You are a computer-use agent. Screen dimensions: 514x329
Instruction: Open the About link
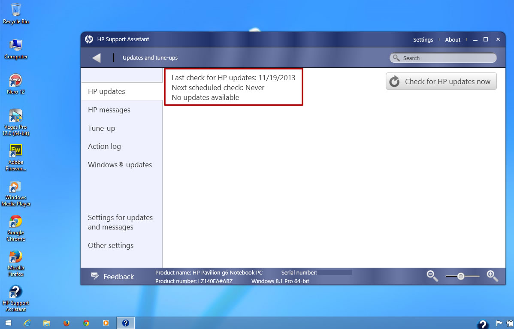(x=452, y=39)
